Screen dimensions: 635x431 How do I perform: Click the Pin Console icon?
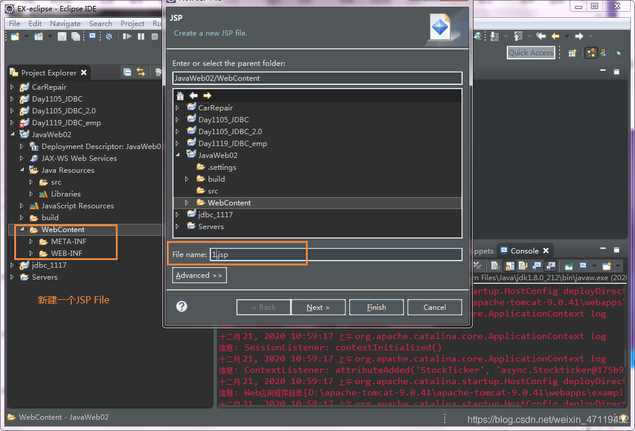[x=569, y=266]
